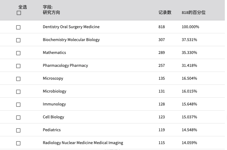Image resolution: width=227 pixels, height=150 pixels.
Task: Click the 307 record count for Biochemistry
Action: (162, 40)
